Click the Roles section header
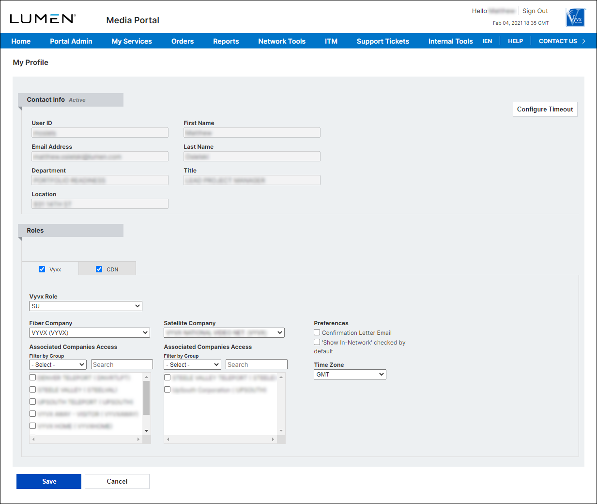The width and height of the screenshot is (597, 504). 71,231
